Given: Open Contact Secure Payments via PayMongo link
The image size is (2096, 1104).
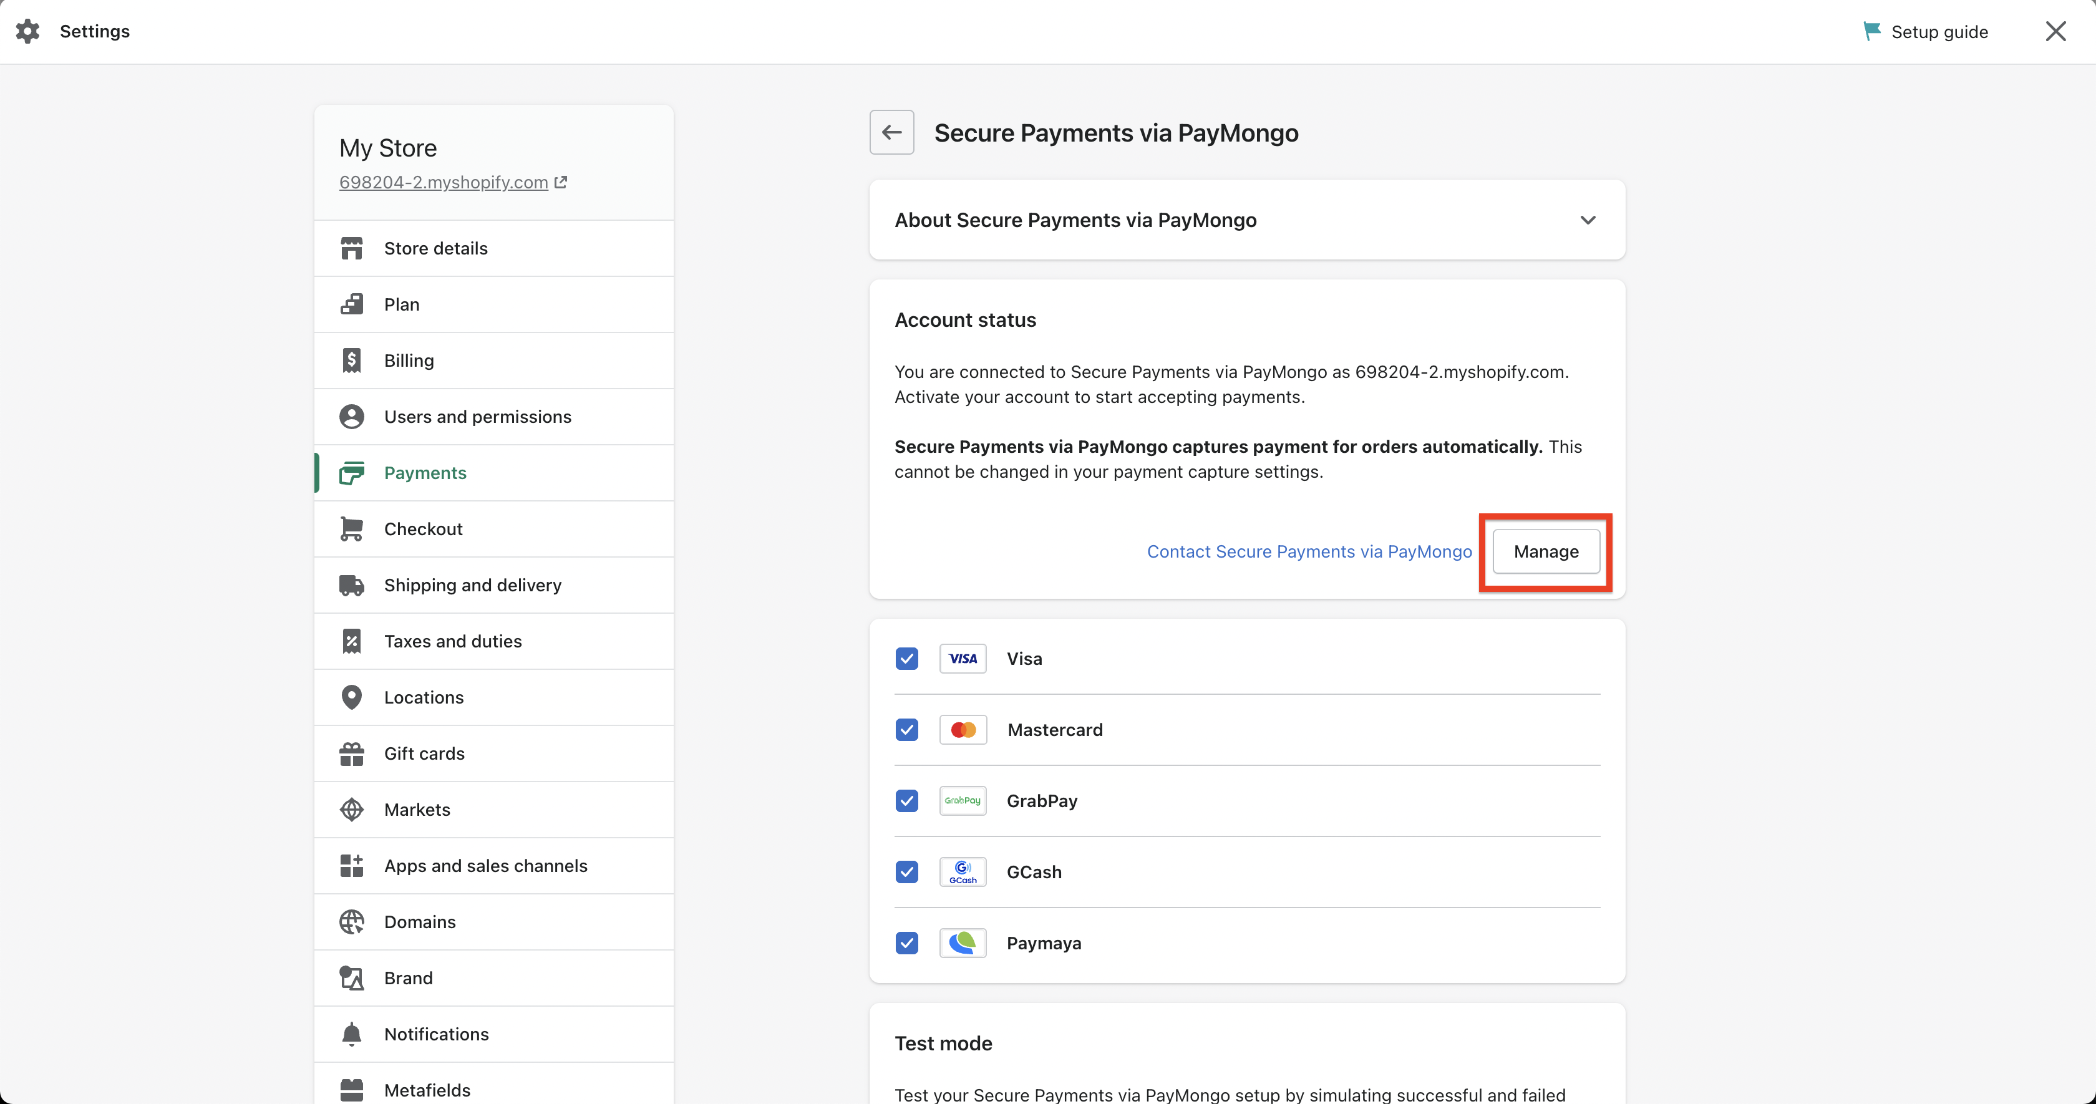Looking at the screenshot, I should [x=1308, y=551].
